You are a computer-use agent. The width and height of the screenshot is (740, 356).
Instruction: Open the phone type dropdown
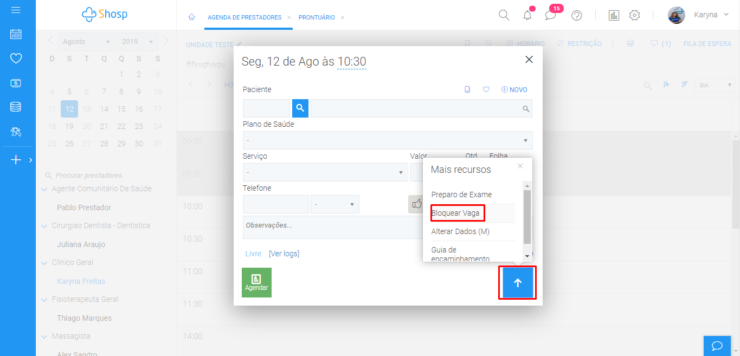pos(335,204)
